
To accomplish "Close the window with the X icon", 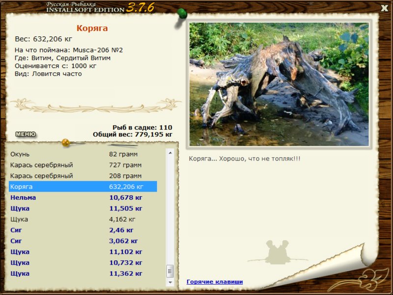I will pyautogui.click(x=384, y=8).
